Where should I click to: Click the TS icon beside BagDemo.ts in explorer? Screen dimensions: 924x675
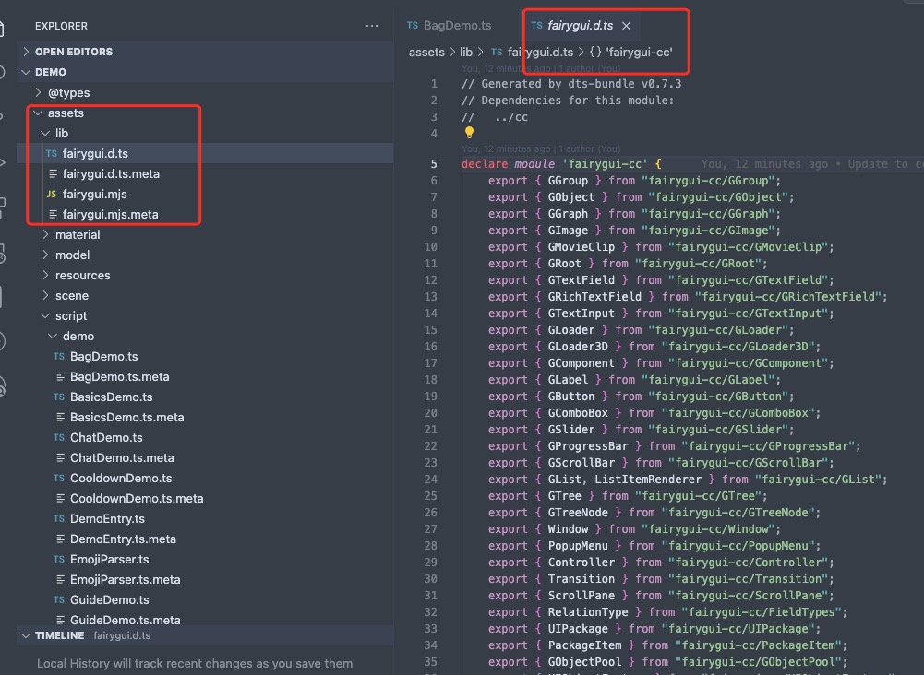click(x=59, y=356)
